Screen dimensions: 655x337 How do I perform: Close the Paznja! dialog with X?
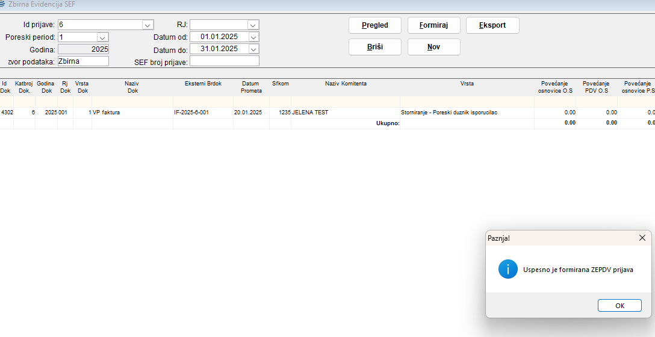(x=642, y=238)
